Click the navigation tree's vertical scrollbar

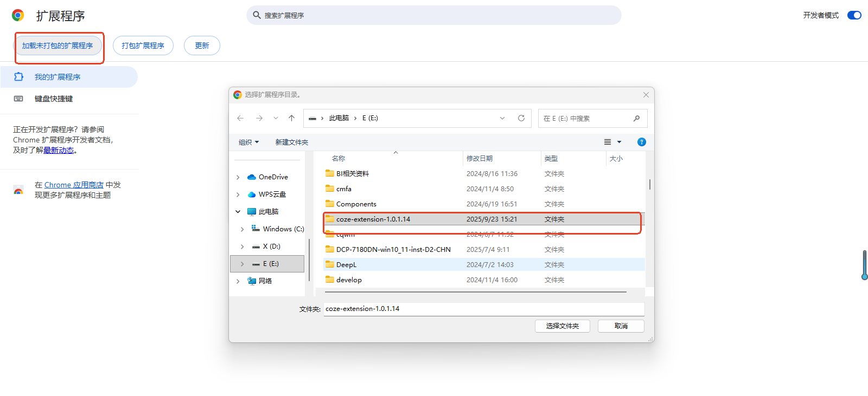pos(309,260)
